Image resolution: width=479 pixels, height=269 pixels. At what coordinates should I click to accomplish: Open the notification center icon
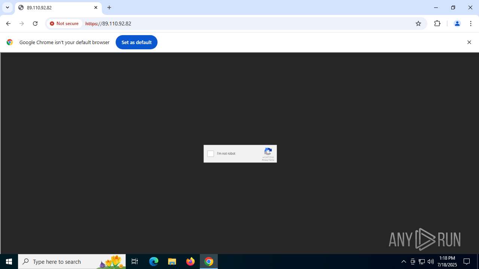pyautogui.click(x=467, y=262)
